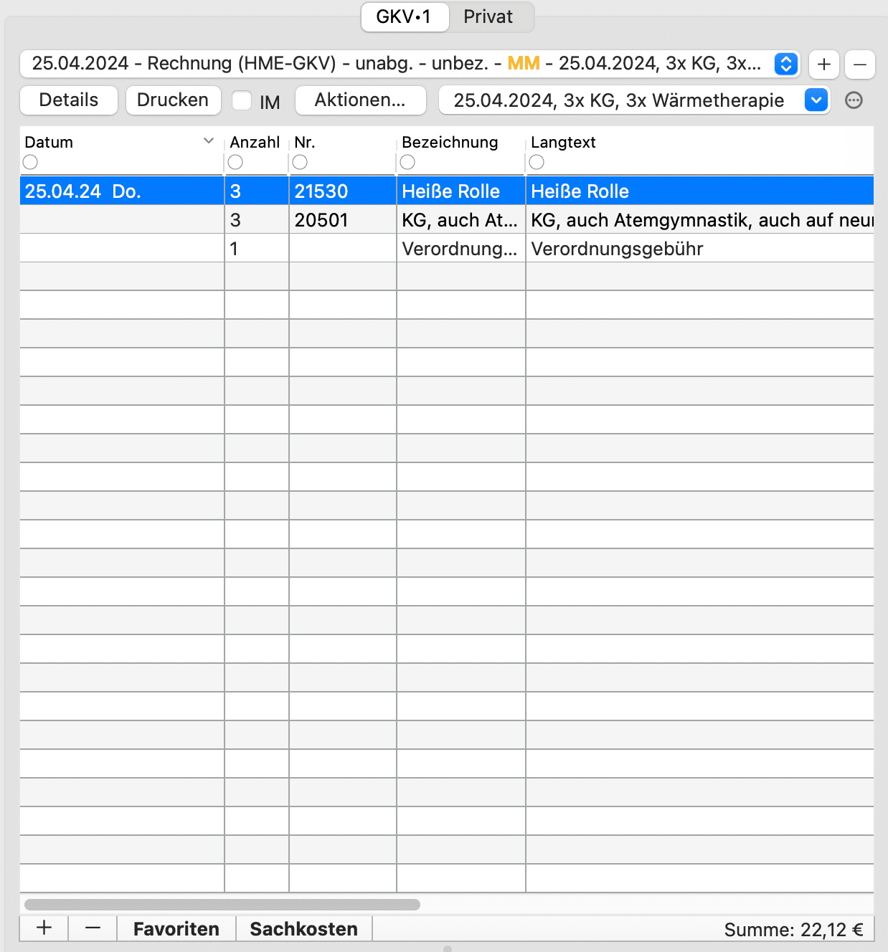Select the KG, auch Atemgymnastik row
Screen dimensions: 888x952
(x=459, y=220)
